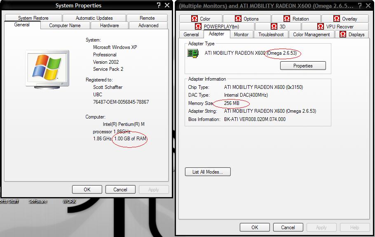Switch to Color Management tab
375x237 pixels.
312,35
